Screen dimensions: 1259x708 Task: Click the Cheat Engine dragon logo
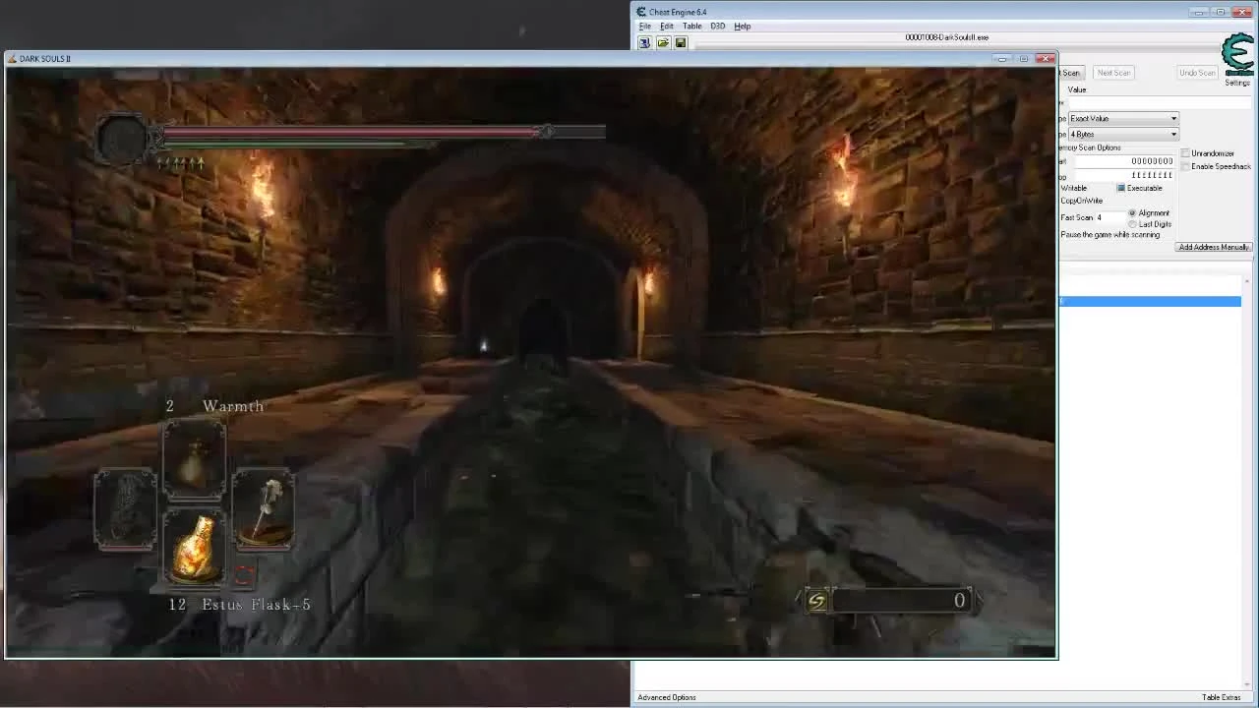tap(1237, 54)
